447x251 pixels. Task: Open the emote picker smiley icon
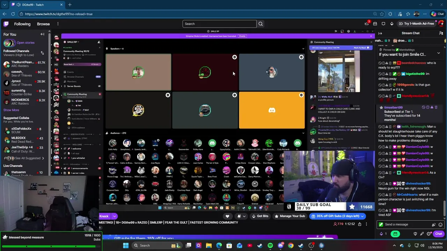(440, 225)
